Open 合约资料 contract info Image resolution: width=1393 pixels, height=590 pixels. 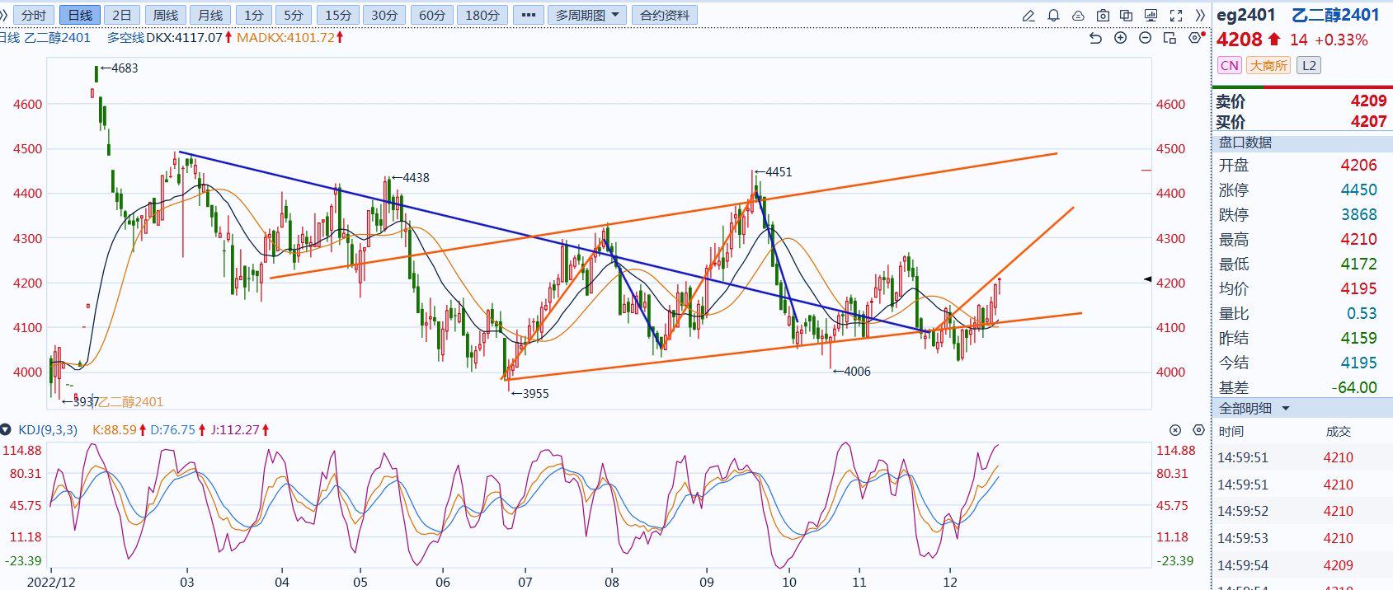(665, 16)
